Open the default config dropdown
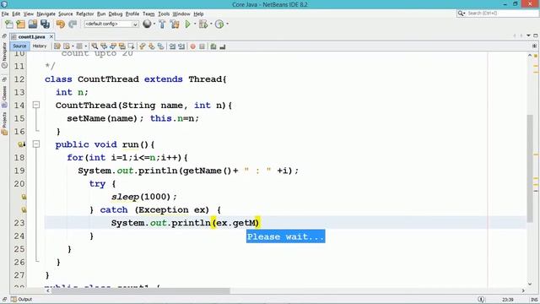Viewport: 540px width, 304px height. 111,24
